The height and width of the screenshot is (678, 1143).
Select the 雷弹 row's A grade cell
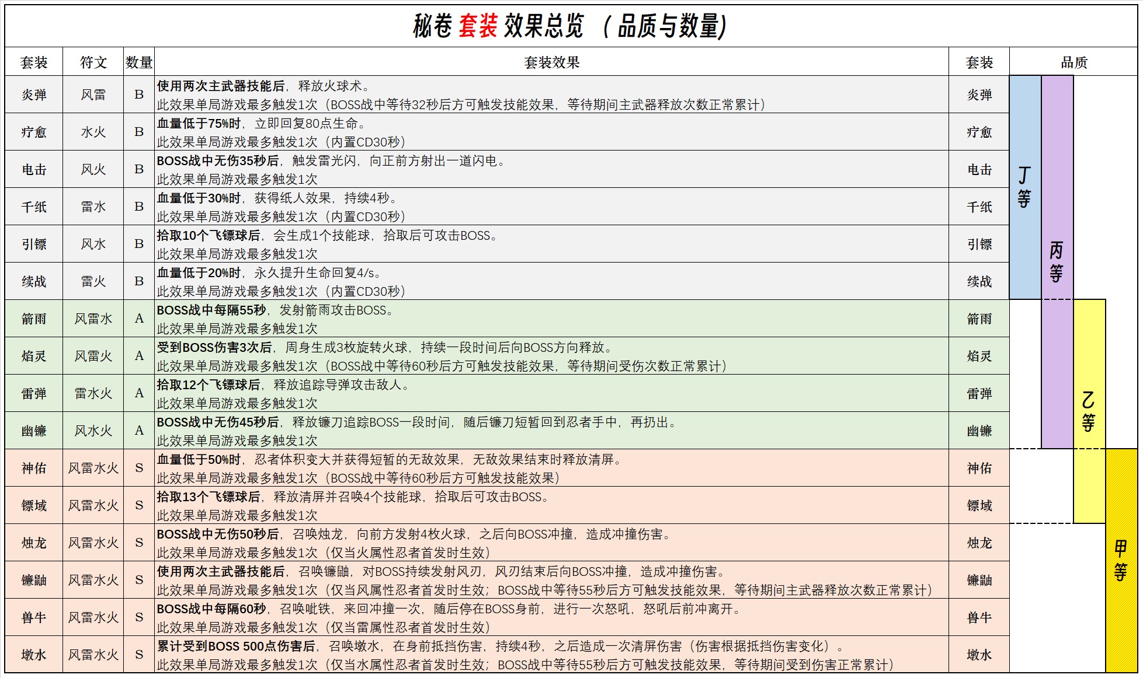click(139, 393)
